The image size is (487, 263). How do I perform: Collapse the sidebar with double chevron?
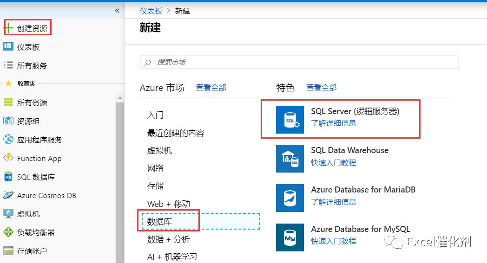(x=117, y=11)
